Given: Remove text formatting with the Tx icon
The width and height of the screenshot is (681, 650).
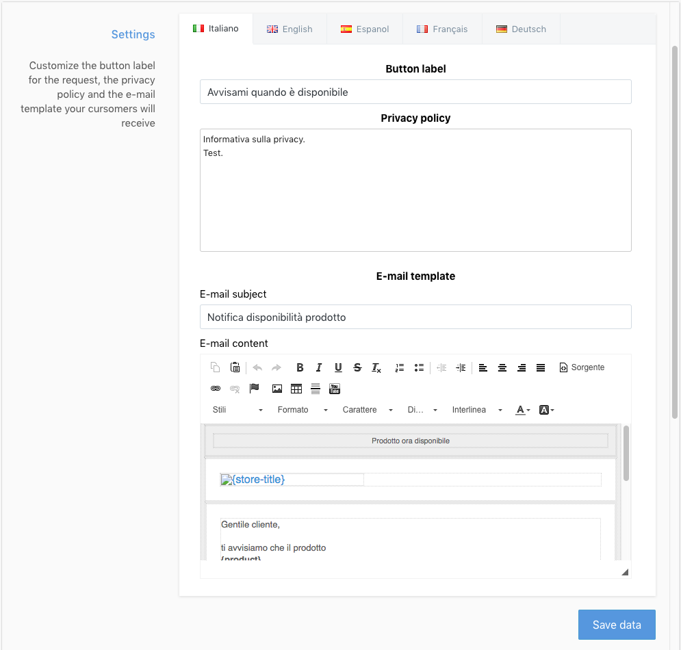Looking at the screenshot, I should point(376,367).
